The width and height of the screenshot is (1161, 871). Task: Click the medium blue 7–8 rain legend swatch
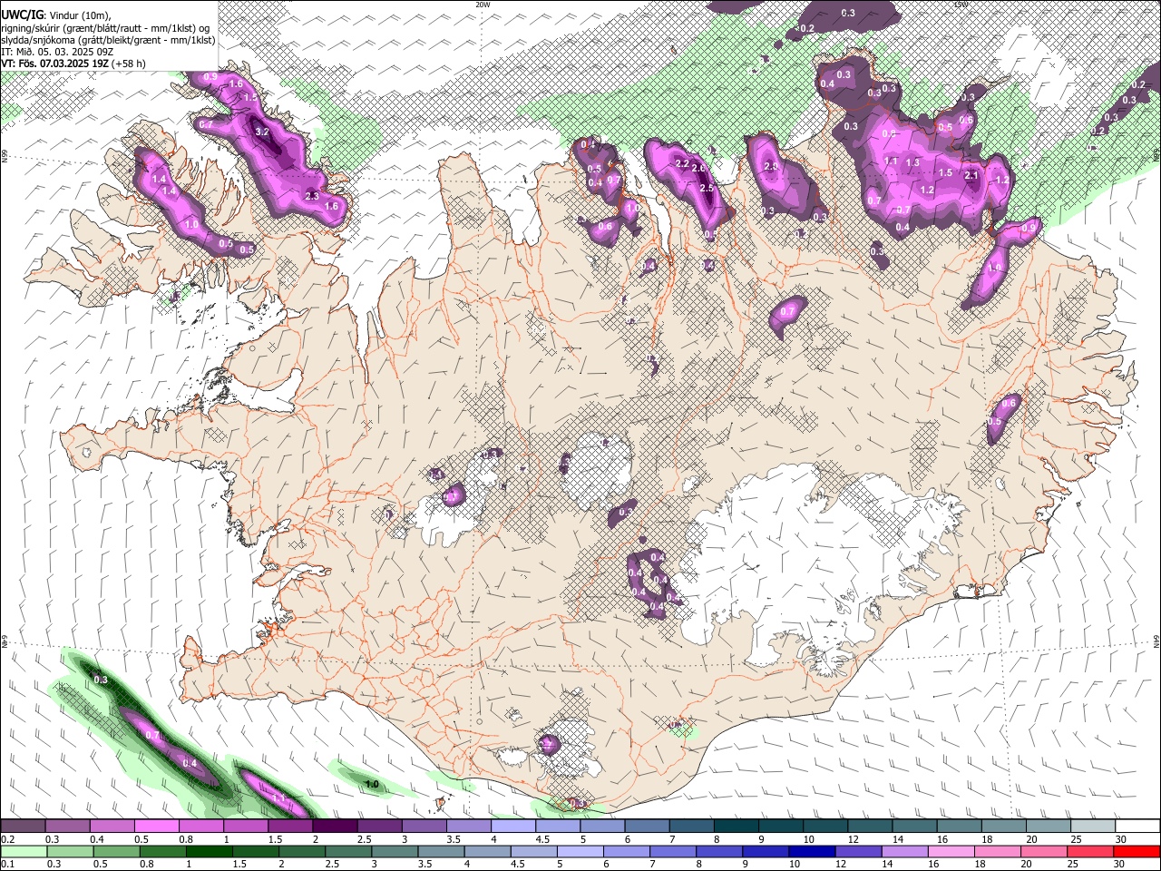(x=673, y=851)
